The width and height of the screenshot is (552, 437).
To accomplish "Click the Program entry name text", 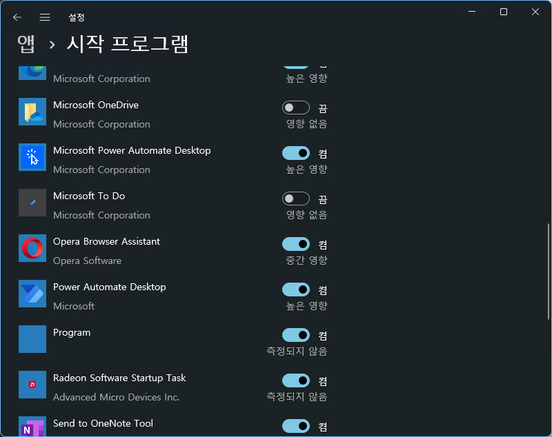I will (72, 333).
